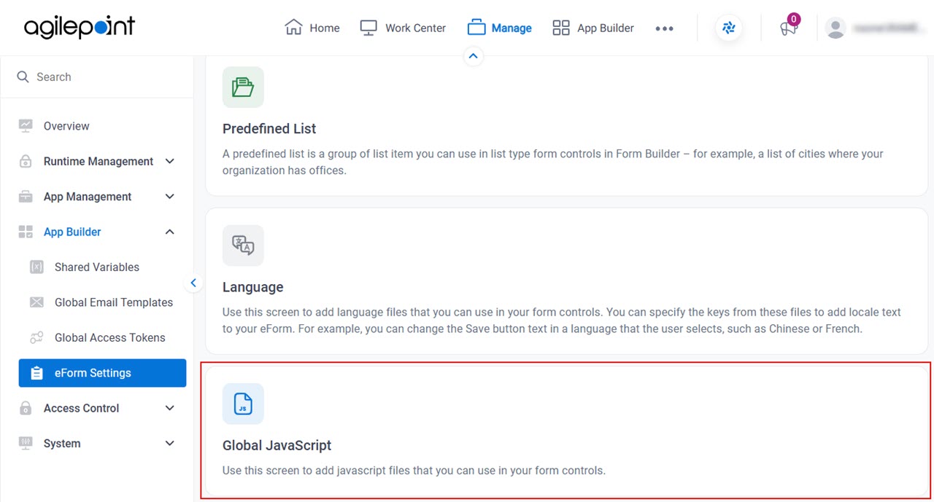The image size is (934, 502).
Task: Click the search magnifier icon
Action: point(23,77)
